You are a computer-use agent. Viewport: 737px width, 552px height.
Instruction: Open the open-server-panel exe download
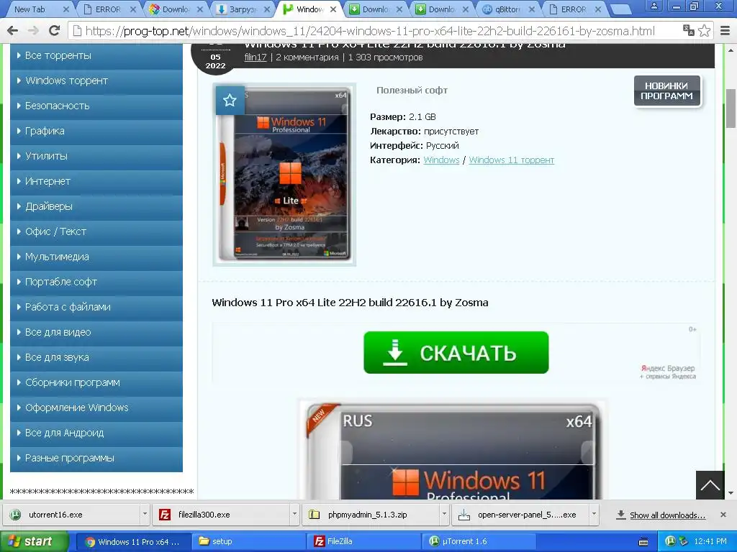point(520,515)
